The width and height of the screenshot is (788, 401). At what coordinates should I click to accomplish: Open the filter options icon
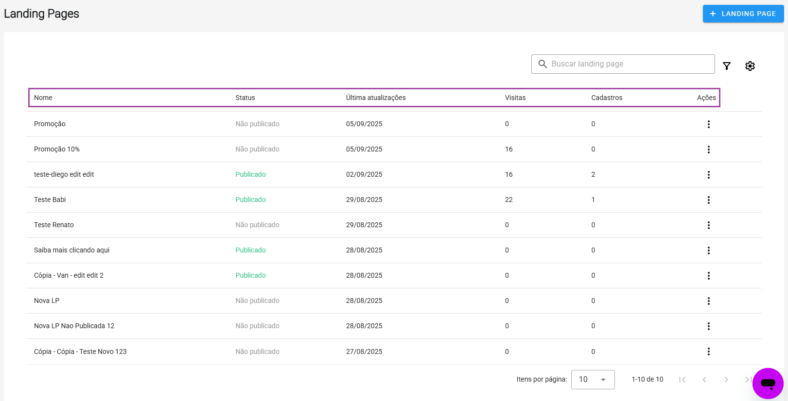coord(726,66)
